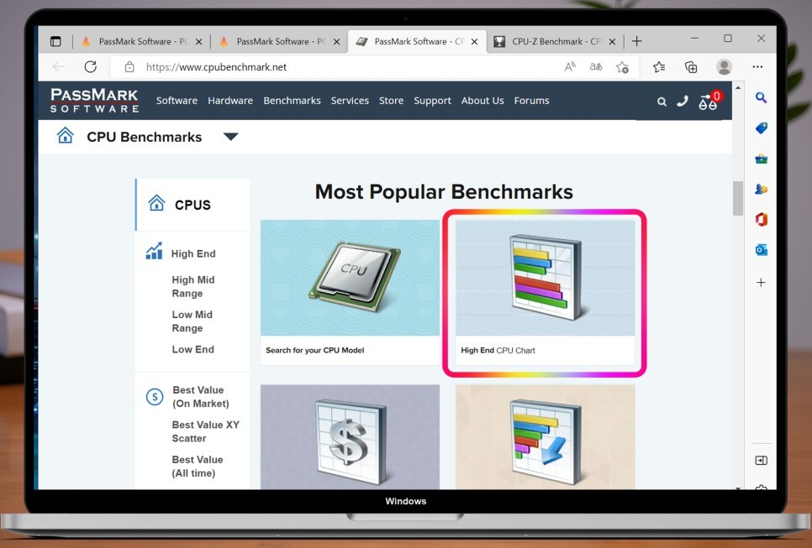Screen dimensions: 812x548
Task: Open the Favorites list icon
Action: (659, 66)
